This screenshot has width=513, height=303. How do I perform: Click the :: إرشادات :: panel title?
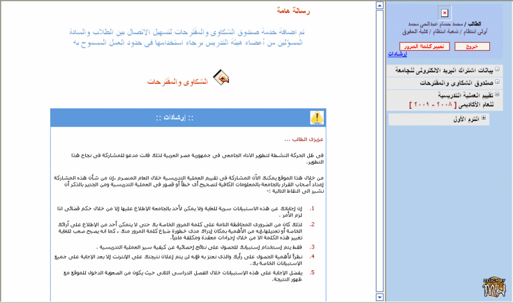(x=174, y=118)
